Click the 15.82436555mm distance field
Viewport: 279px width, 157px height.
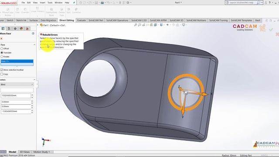click(16, 96)
